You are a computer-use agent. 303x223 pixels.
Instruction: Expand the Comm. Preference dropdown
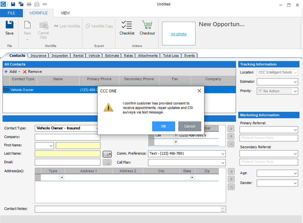[x=223, y=154]
